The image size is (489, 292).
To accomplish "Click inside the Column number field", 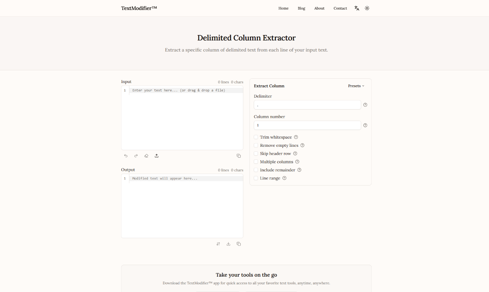I will [x=307, y=125].
